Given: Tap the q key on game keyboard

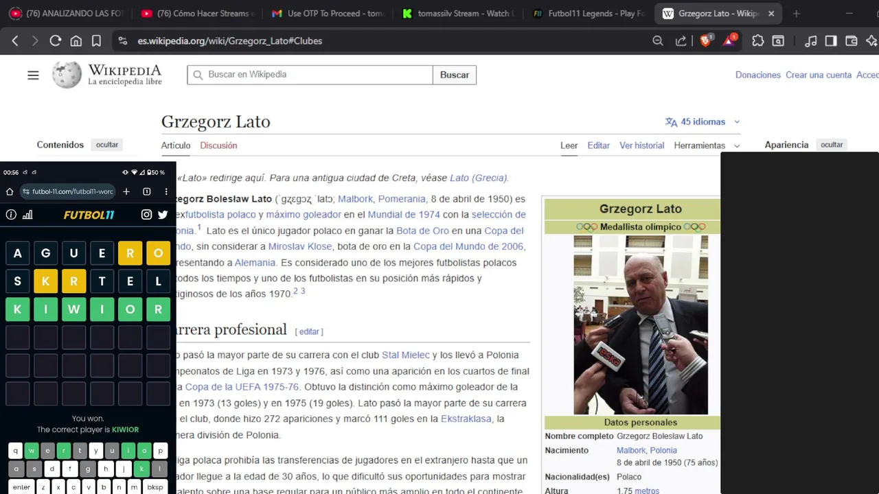Looking at the screenshot, I should pyautogui.click(x=15, y=451).
